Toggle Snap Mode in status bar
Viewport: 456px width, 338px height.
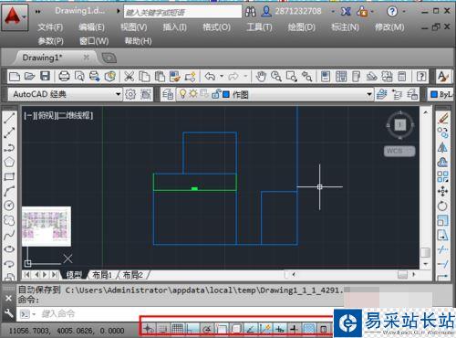[163, 329]
